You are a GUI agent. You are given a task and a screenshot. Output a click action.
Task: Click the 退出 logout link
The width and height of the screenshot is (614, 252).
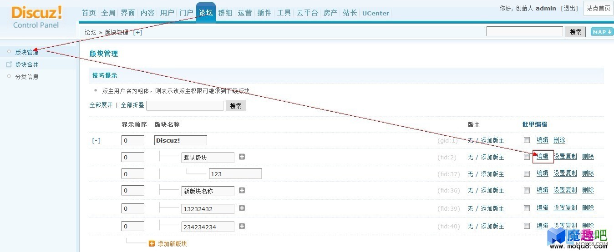tap(569, 8)
